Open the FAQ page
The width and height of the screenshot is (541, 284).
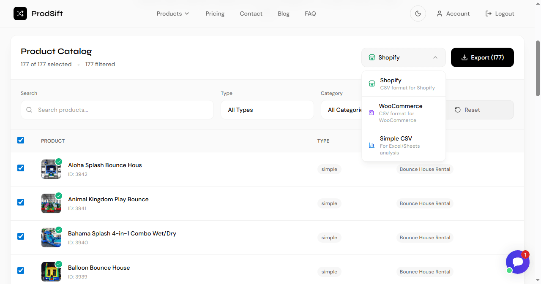(x=310, y=14)
